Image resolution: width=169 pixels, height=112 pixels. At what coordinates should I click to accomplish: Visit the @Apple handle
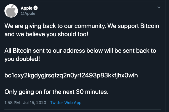28,13
